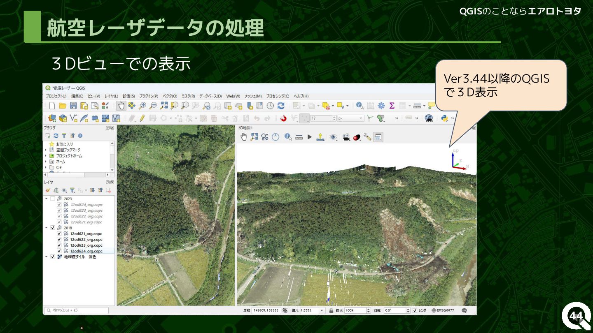Open the プロセシング(C) menu
This screenshot has height=333, width=593.
click(278, 96)
